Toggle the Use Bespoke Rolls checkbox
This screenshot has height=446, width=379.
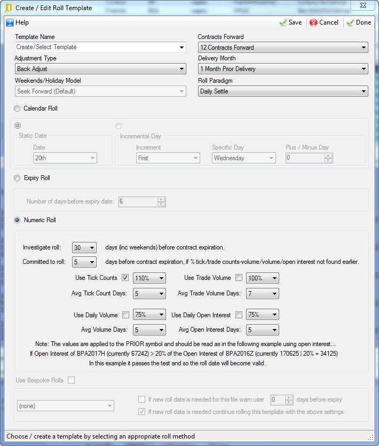72,380
